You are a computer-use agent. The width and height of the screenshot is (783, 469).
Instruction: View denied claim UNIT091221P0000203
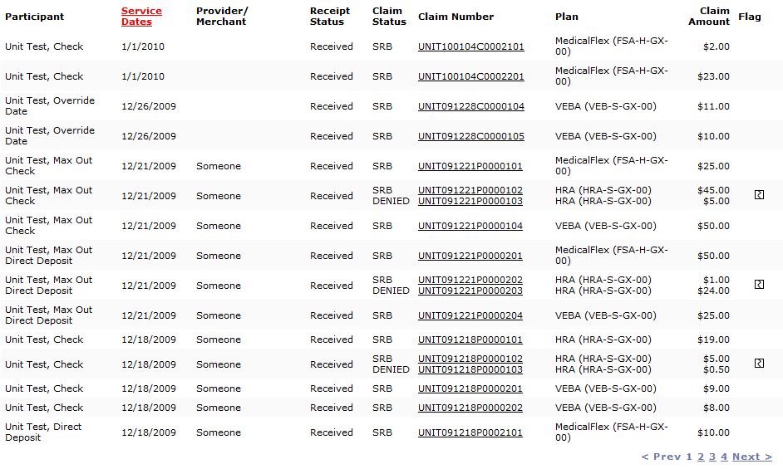point(470,291)
